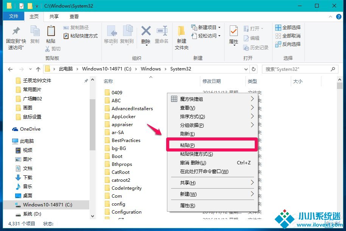Sort by 类型 Type column header
The image size is (346, 231).
(x=252, y=81)
